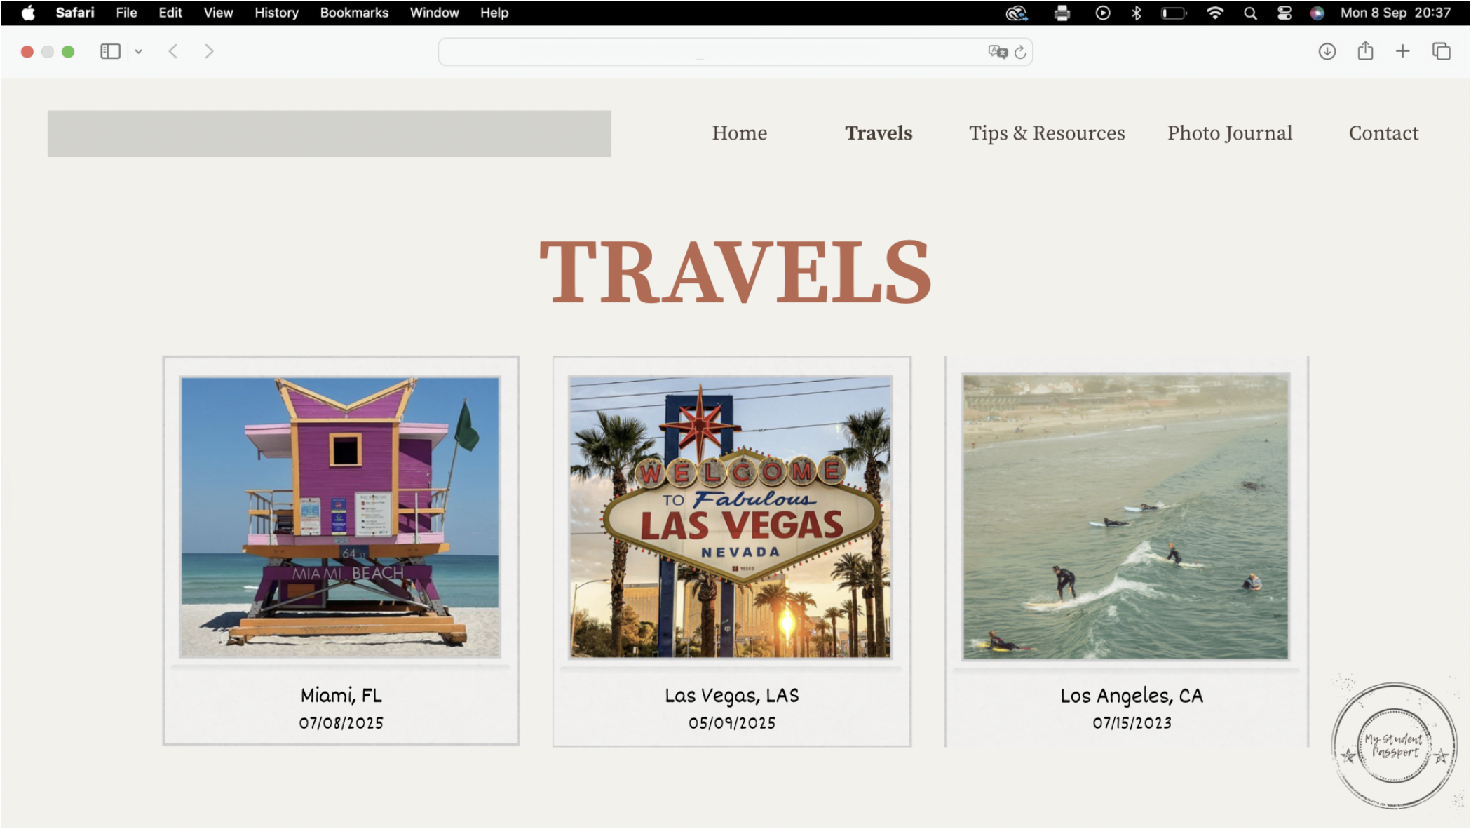Show the downloads list
Image resolution: width=1471 pixels, height=829 pixels.
(x=1327, y=51)
